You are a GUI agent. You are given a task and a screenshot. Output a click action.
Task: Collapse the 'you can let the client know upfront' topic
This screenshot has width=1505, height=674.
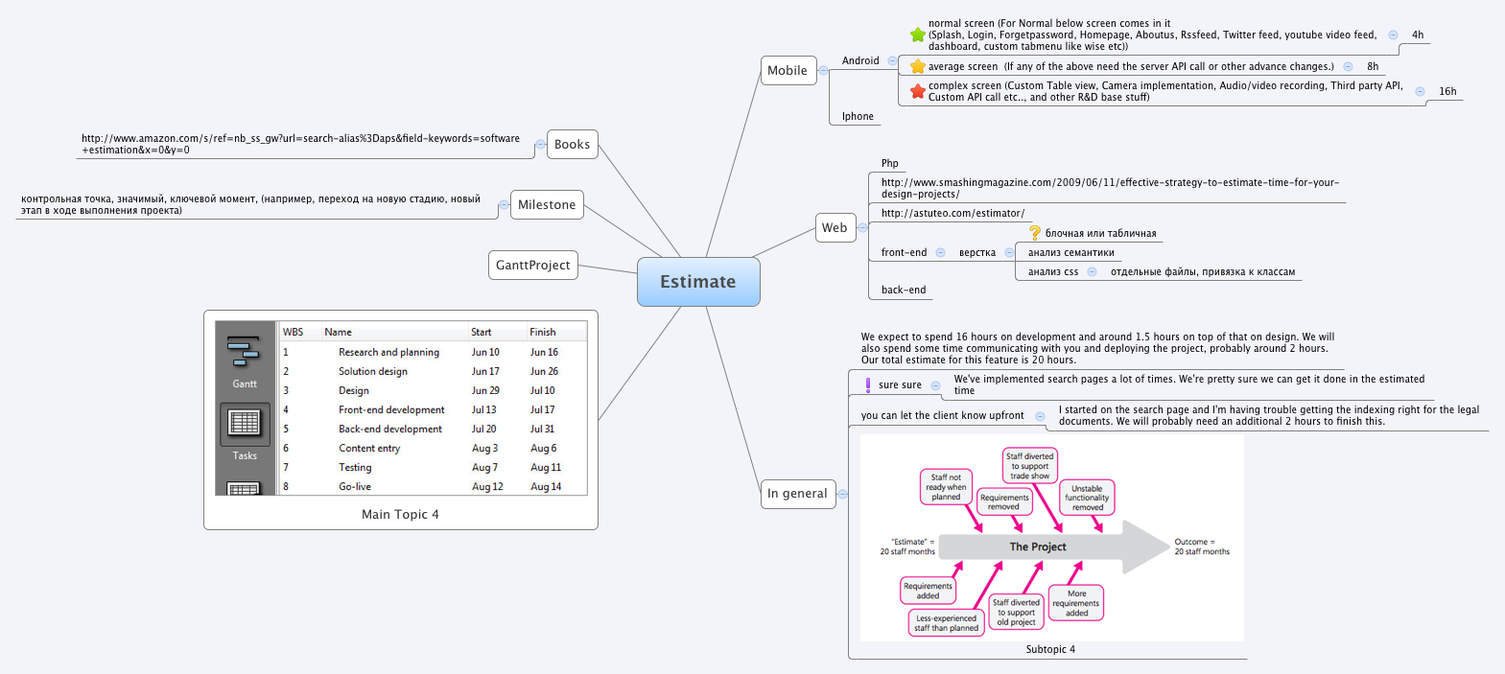1039,416
